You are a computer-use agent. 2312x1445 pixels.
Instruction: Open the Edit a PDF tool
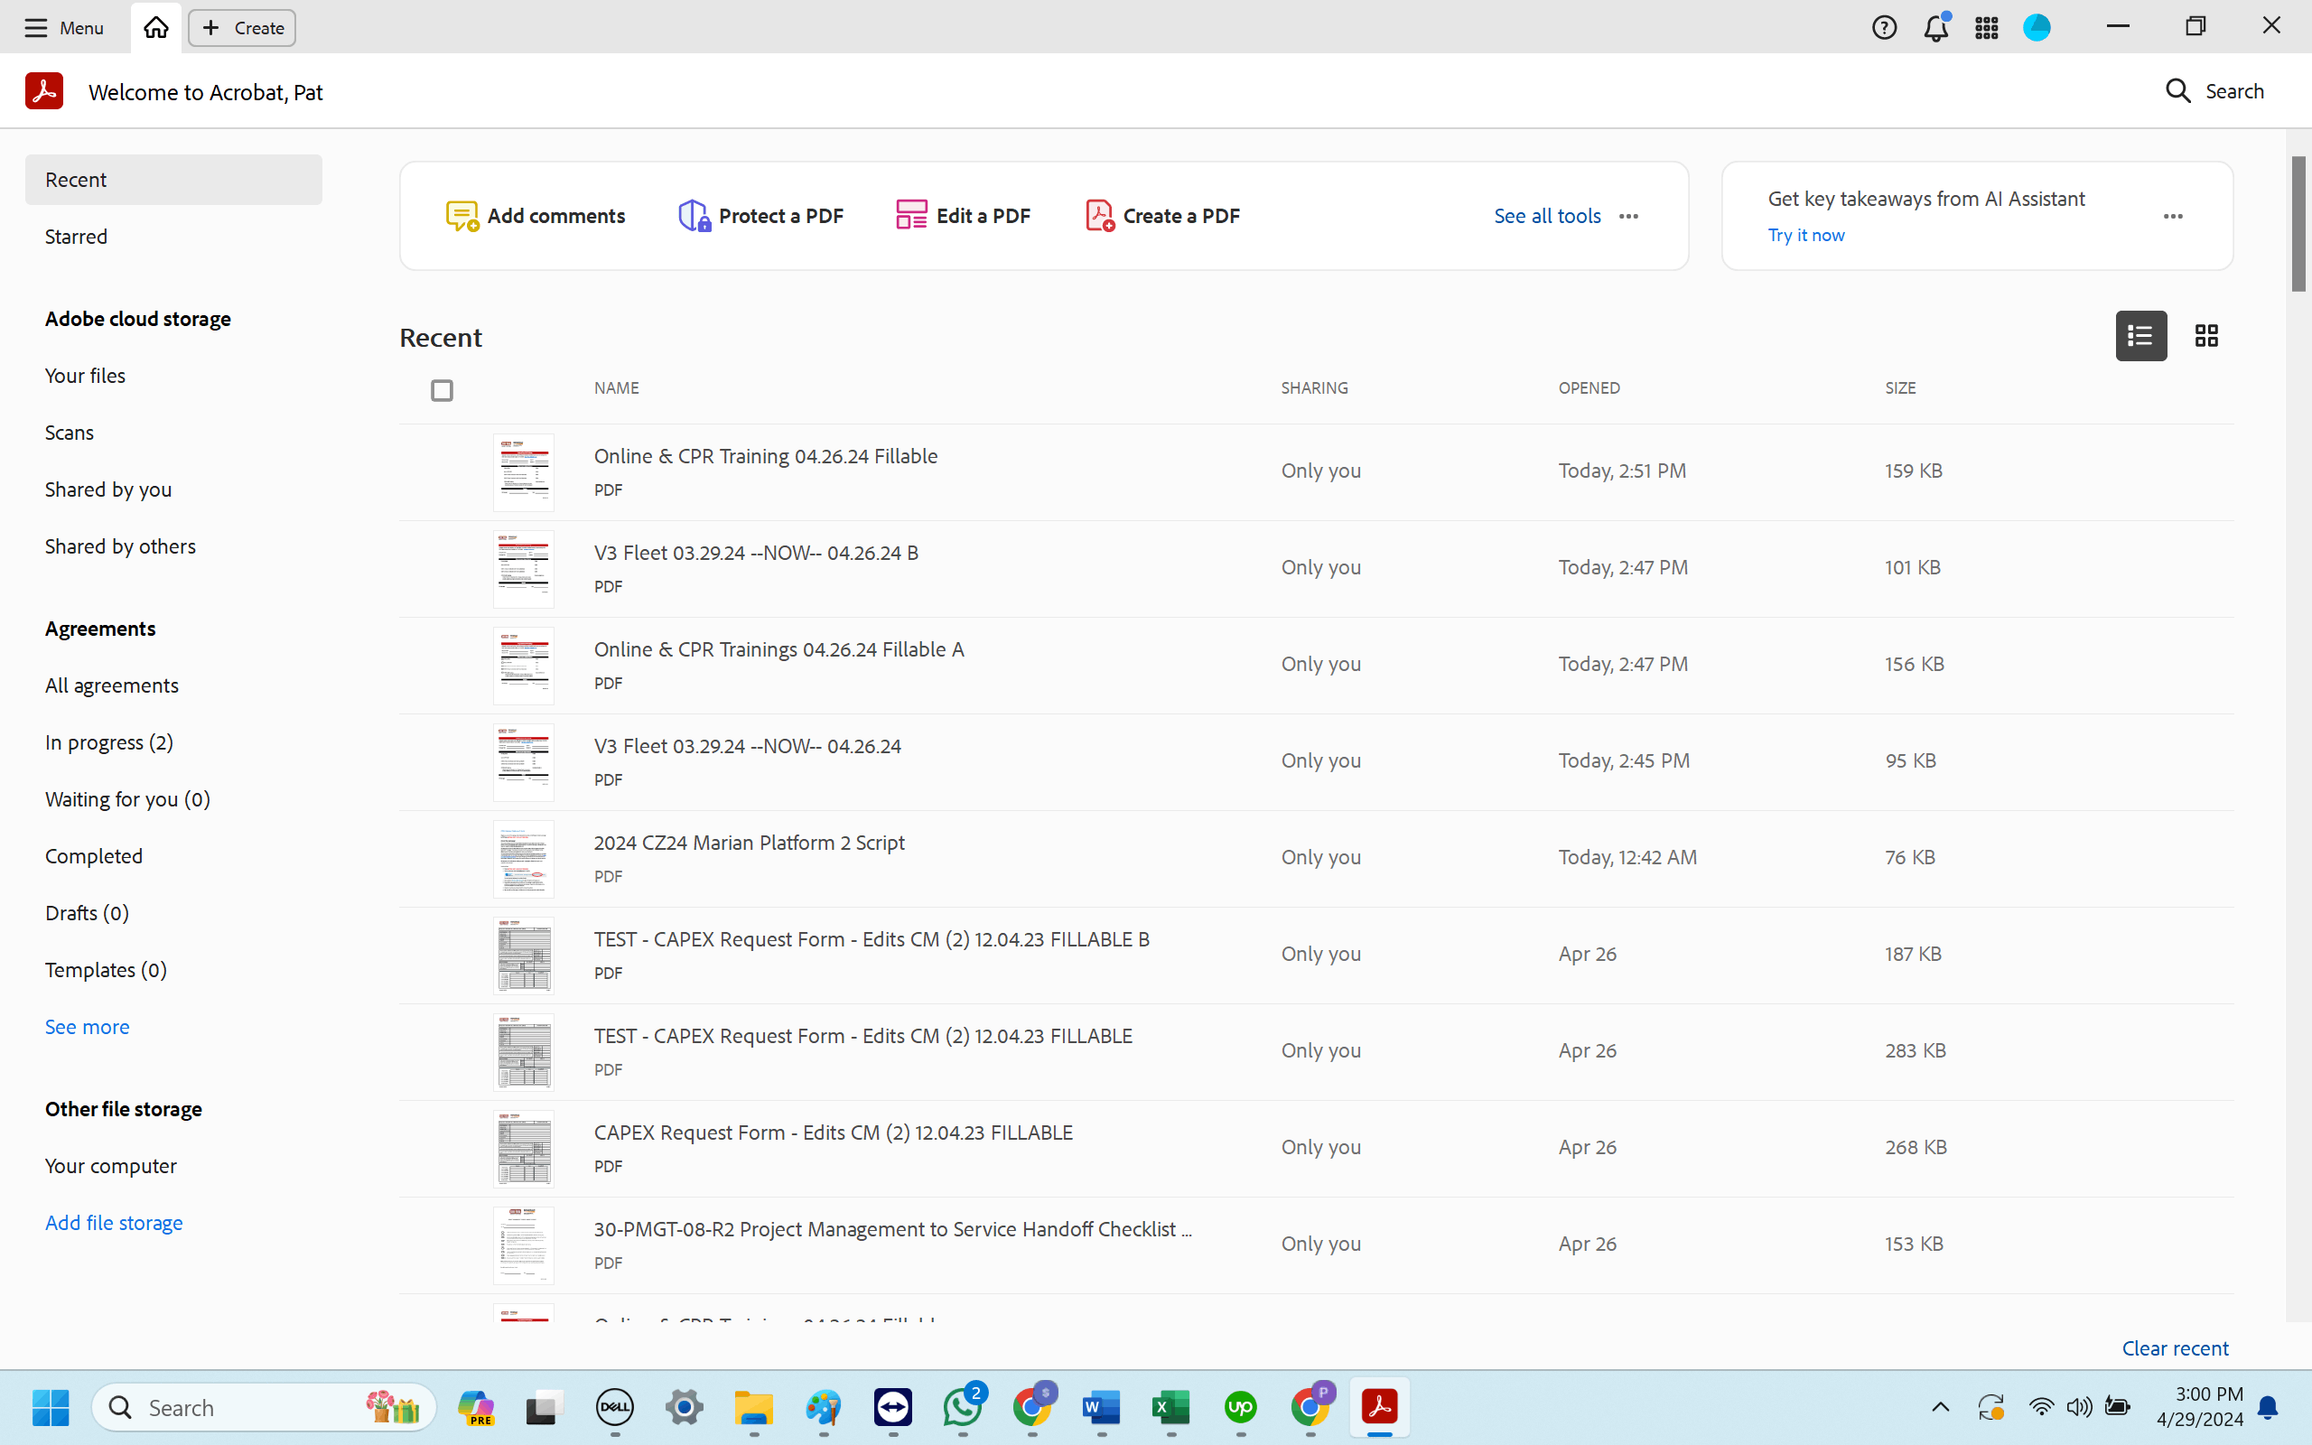[963, 216]
